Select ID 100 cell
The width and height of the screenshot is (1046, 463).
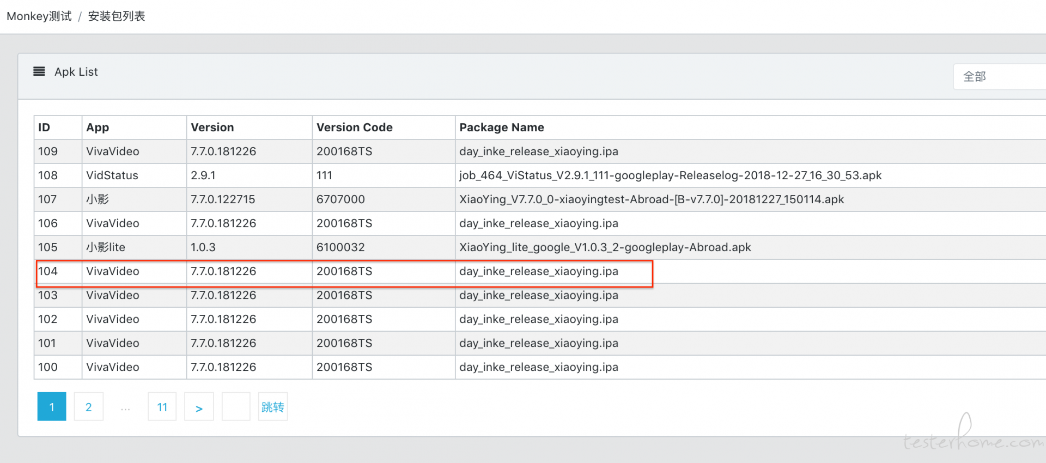coord(58,367)
